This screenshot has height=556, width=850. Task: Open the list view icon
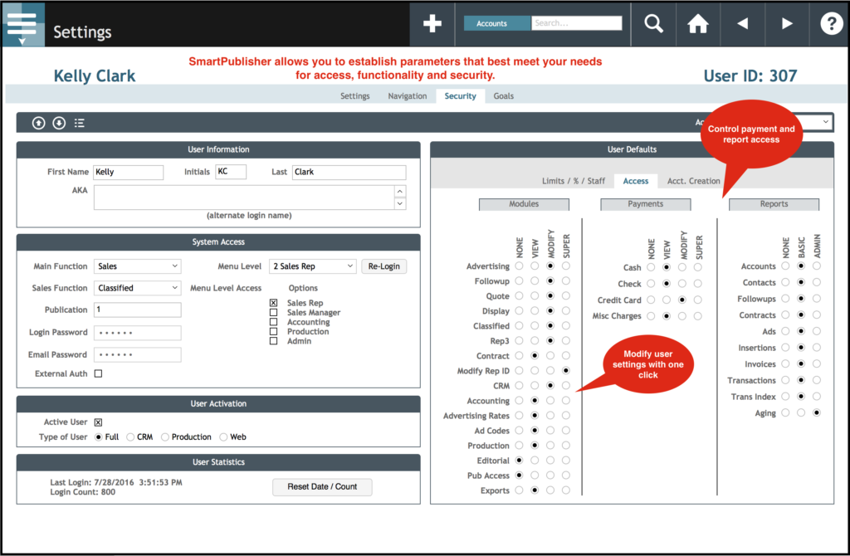click(79, 123)
